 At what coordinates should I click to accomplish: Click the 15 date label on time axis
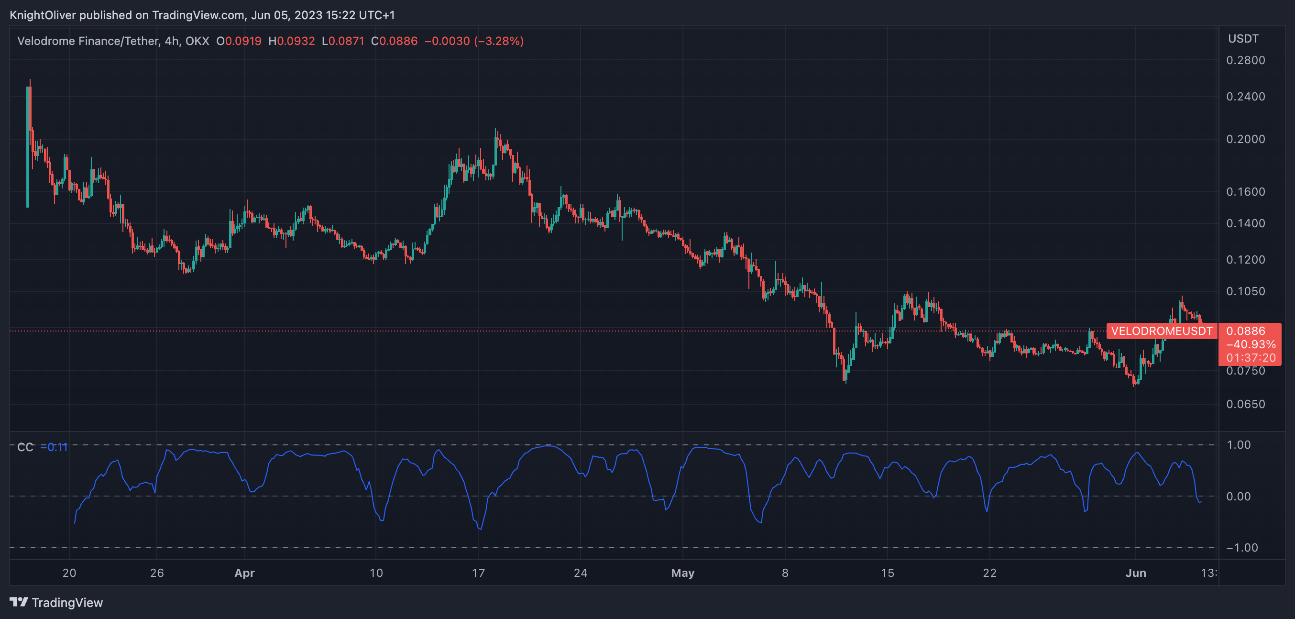(888, 573)
